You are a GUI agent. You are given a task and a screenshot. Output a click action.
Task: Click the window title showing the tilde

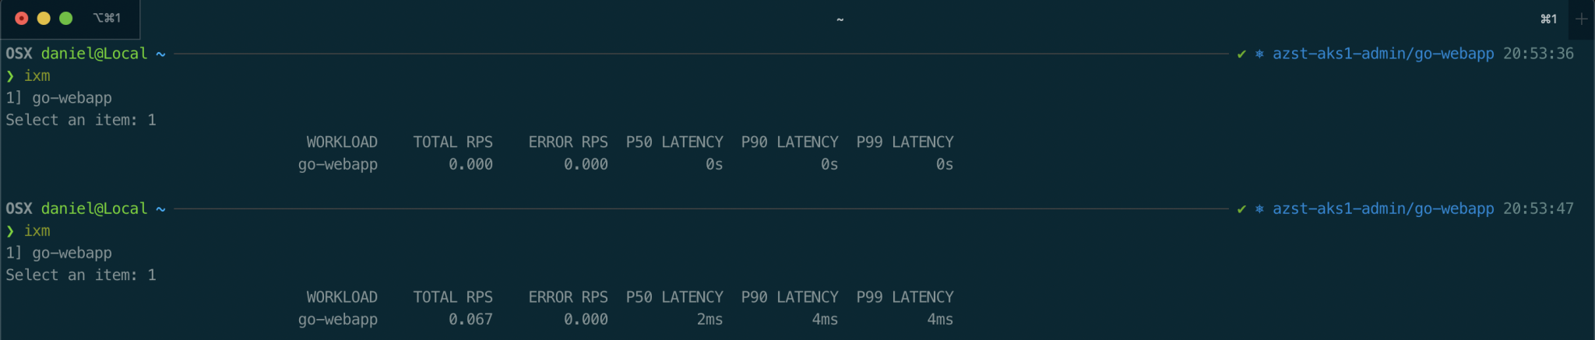tap(840, 19)
